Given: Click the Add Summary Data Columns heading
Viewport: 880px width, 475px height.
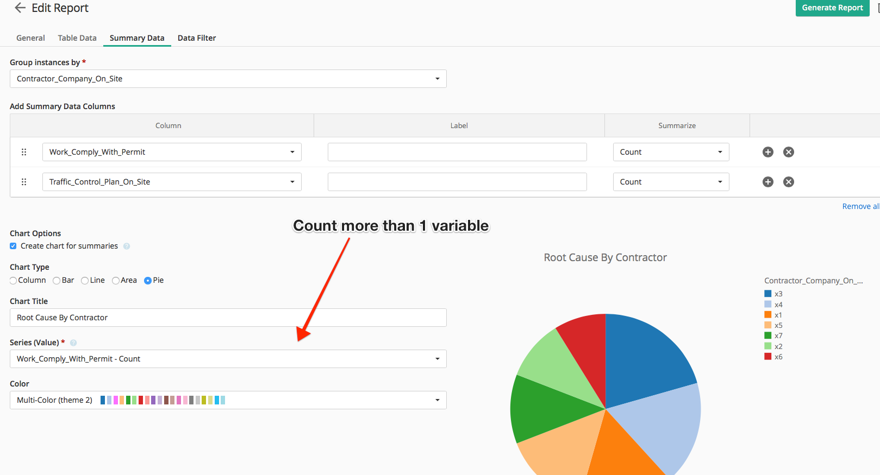Looking at the screenshot, I should (x=63, y=106).
